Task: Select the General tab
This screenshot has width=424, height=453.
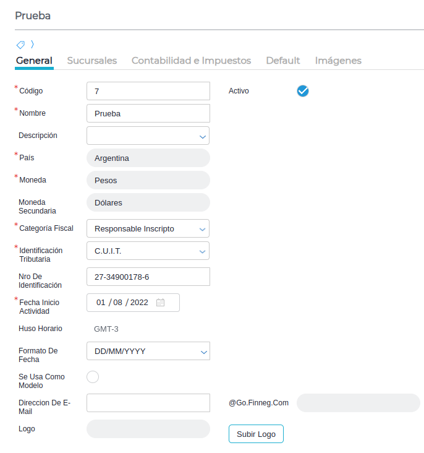Action: 34,61
